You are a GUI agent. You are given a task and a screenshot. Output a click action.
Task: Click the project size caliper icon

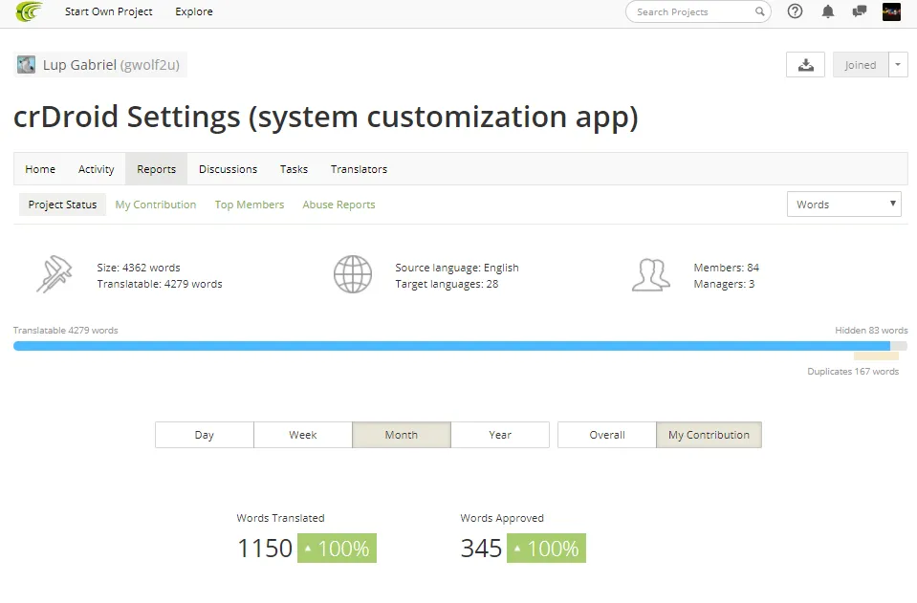pyautogui.click(x=55, y=274)
